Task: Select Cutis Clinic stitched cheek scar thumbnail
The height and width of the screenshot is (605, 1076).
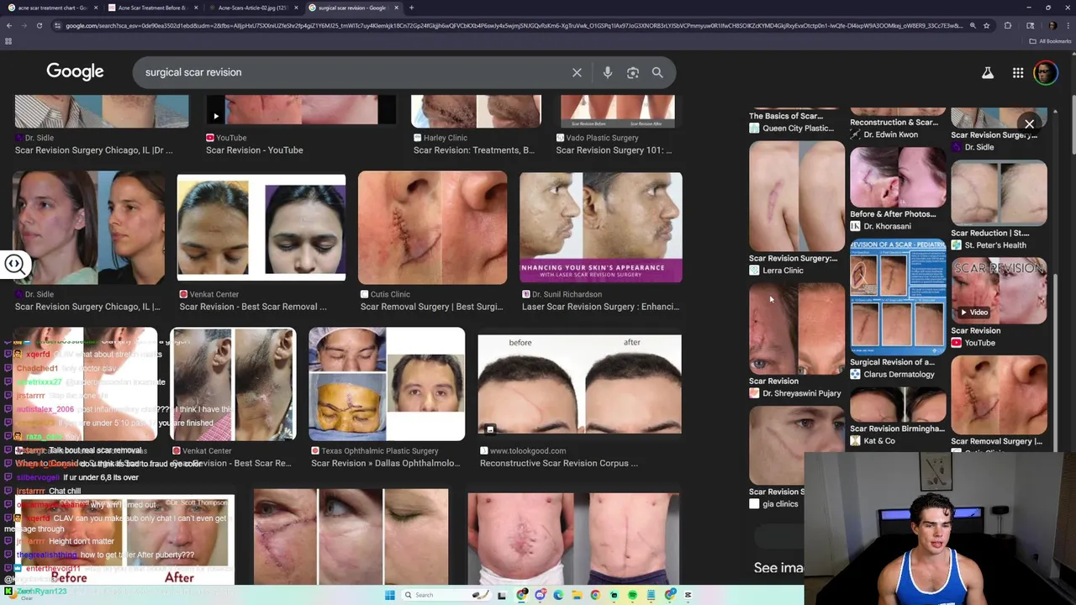Action: pos(432,228)
